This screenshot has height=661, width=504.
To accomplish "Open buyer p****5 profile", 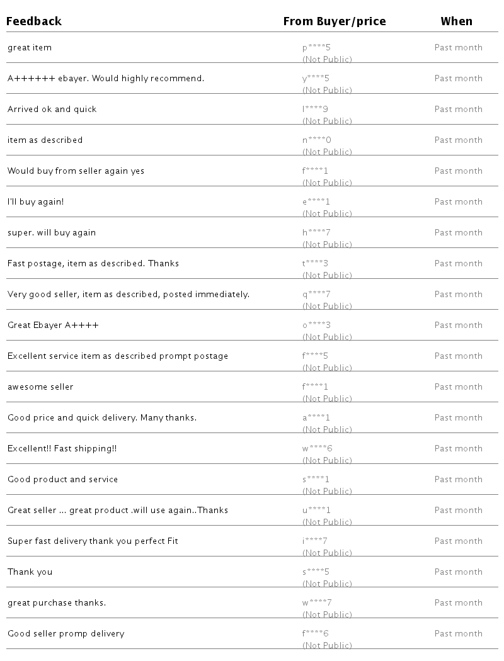I will [316, 48].
